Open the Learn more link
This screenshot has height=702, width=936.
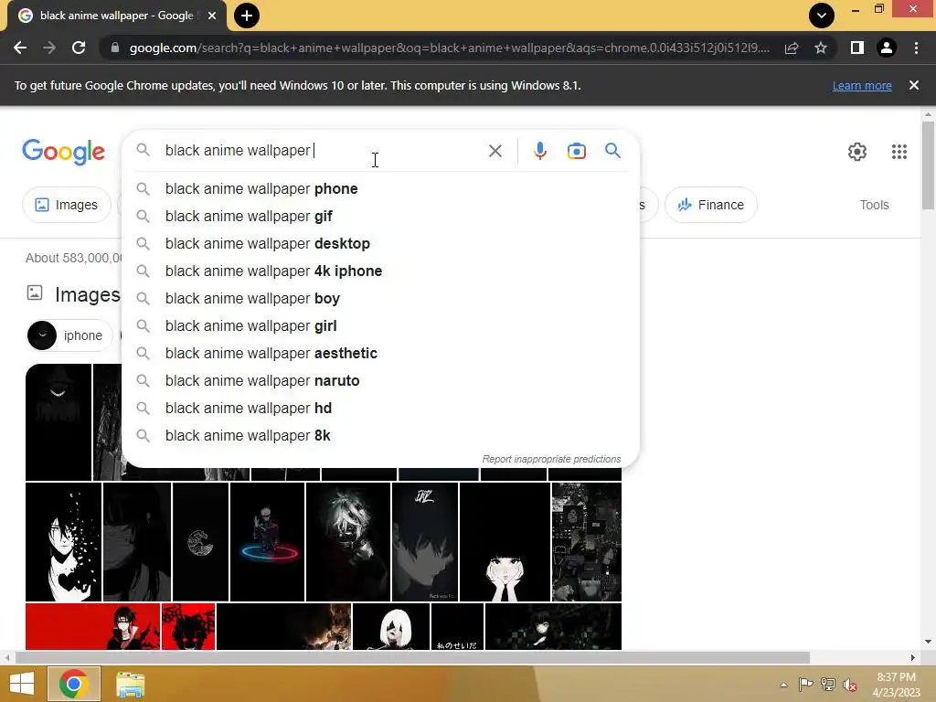point(862,85)
